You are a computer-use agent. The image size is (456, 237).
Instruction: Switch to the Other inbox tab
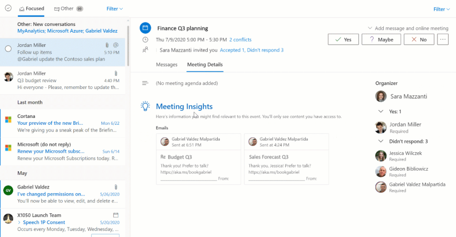(69, 9)
